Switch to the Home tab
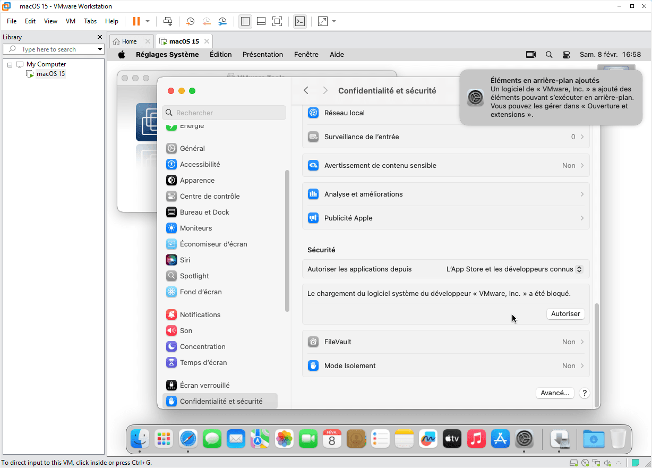Screen dimensions: 652x468 (129, 41)
